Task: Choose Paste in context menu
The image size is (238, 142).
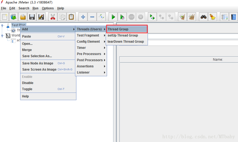Action: 48,37
